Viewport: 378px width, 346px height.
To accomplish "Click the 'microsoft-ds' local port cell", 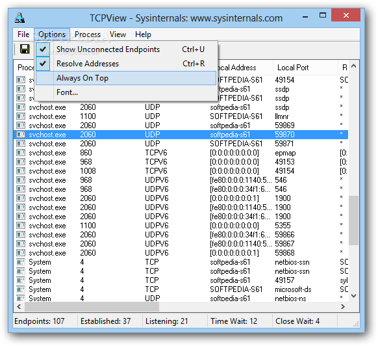I will point(293,289).
